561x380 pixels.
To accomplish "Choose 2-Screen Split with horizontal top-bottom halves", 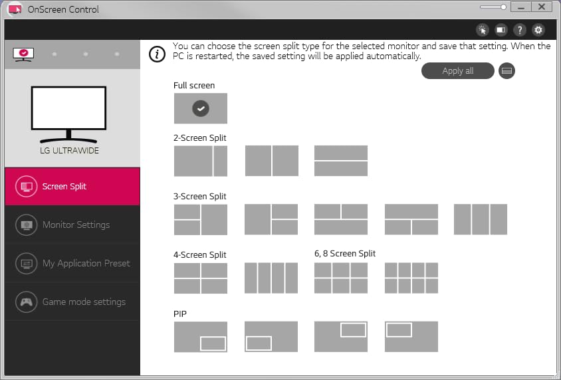I will 341,161.
